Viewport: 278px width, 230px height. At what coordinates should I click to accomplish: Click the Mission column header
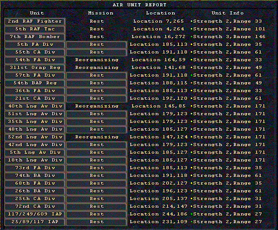tap(100, 13)
